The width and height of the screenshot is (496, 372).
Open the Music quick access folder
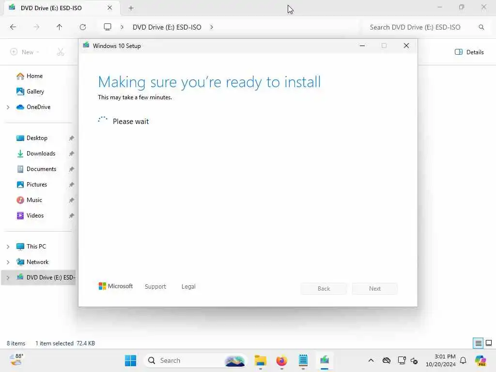click(34, 200)
